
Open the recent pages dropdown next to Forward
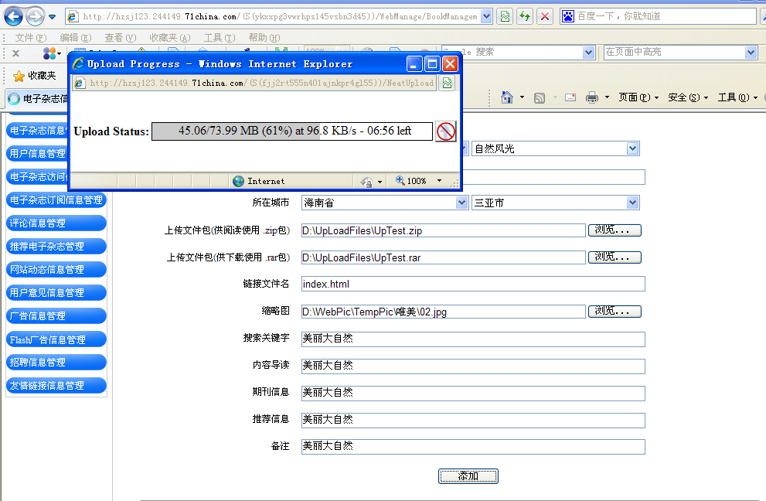pos(53,17)
